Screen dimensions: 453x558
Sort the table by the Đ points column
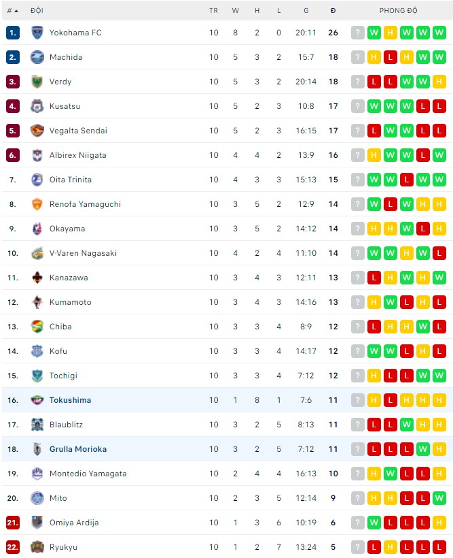point(333,11)
